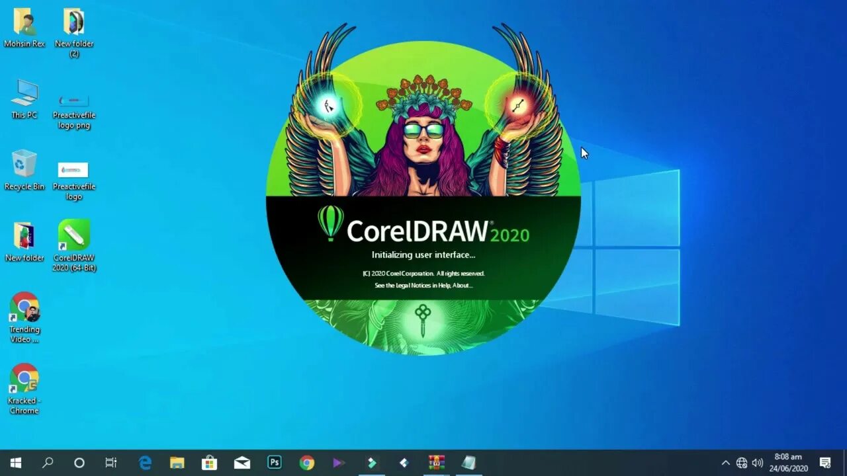Open the clock showing 8:08 am

pyautogui.click(x=788, y=463)
